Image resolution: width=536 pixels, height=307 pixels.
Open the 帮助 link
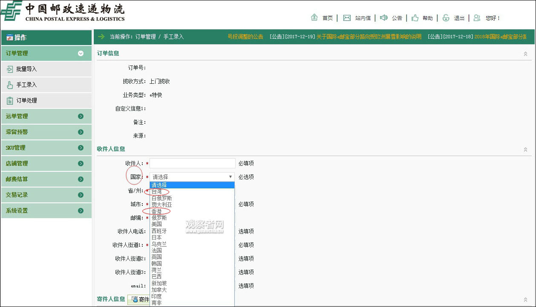(427, 18)
